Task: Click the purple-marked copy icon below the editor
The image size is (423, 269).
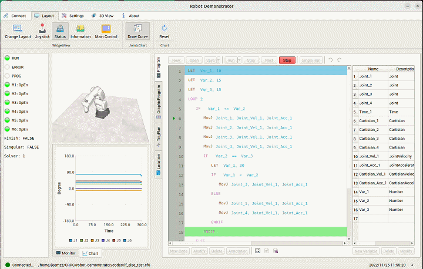Action: pyautogui.click(x=276, y=251)
